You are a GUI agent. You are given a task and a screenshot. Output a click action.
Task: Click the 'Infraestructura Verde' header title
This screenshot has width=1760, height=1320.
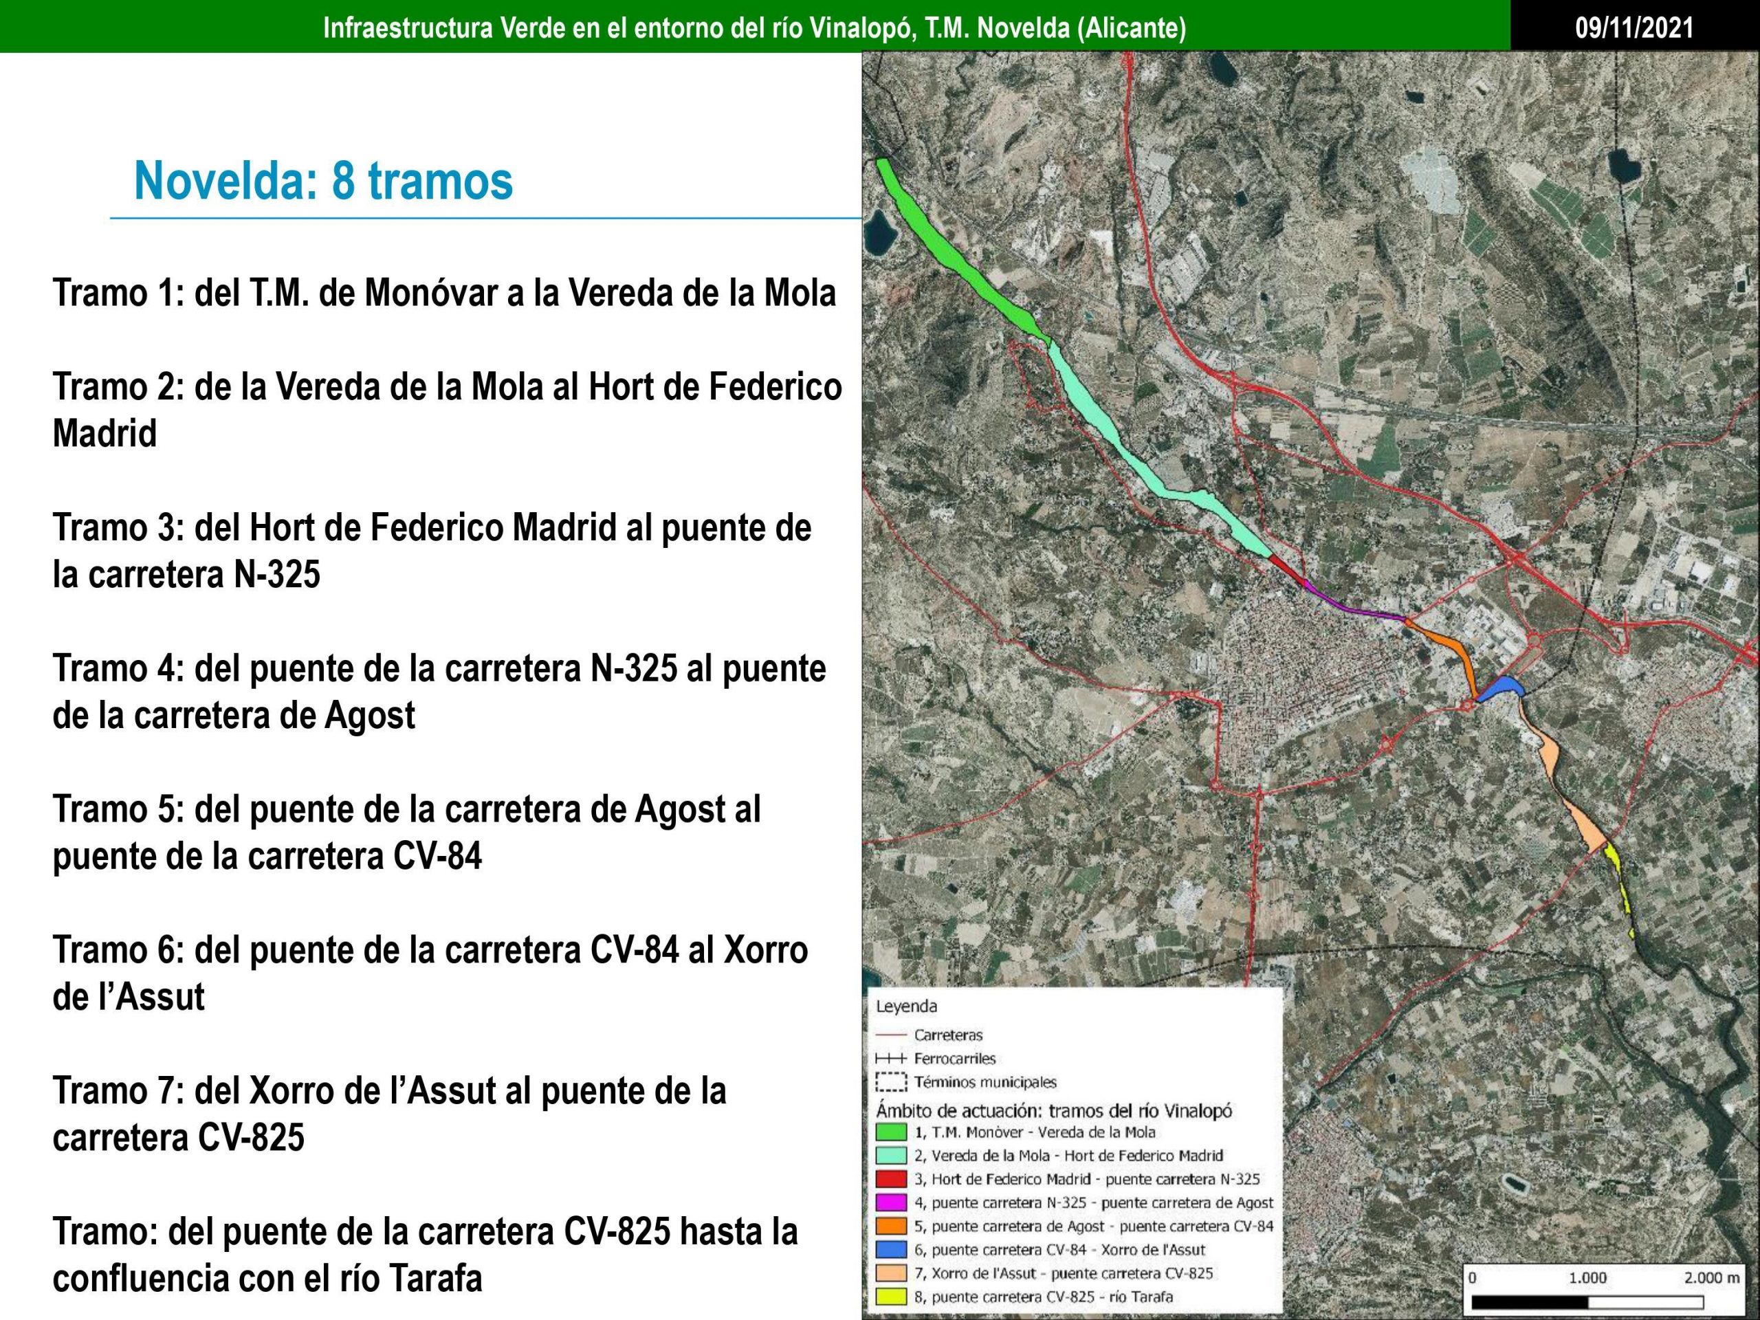click(753, 29)
